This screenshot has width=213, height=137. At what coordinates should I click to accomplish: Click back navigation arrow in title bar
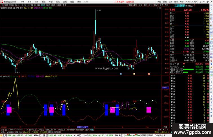coord(200,2)
